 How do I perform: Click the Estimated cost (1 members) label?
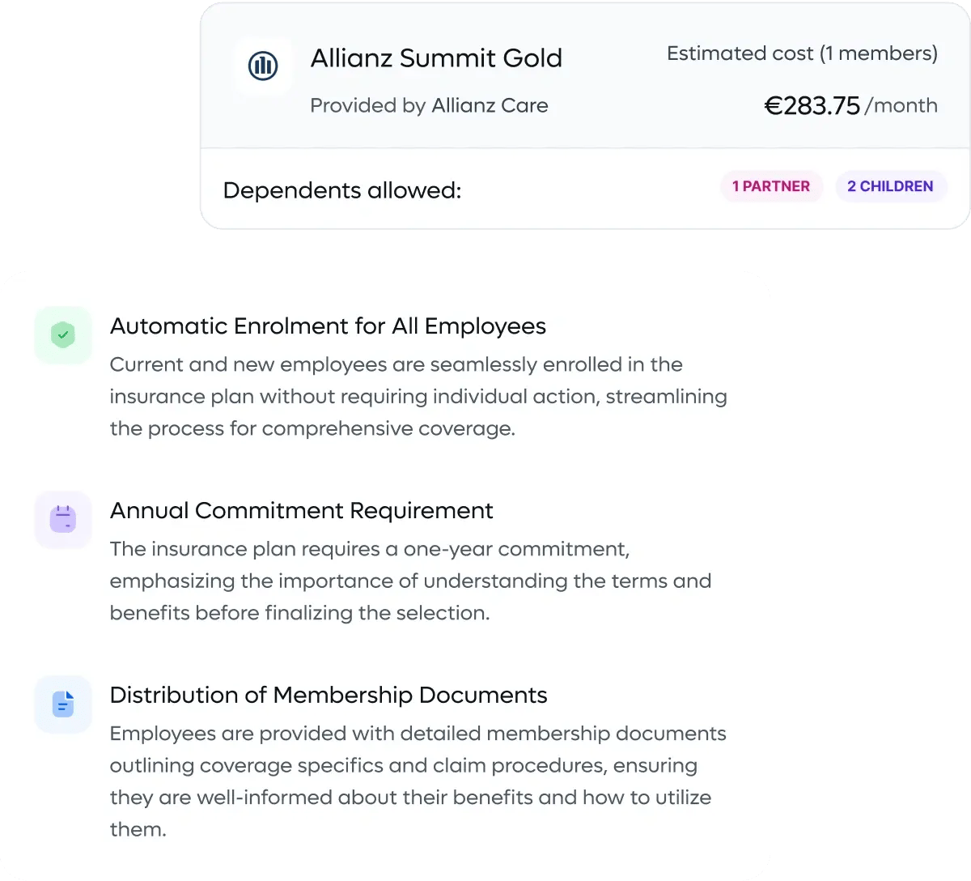(x=802, y=53)
